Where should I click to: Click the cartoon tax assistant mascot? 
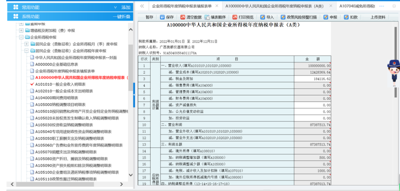(393, 73)
